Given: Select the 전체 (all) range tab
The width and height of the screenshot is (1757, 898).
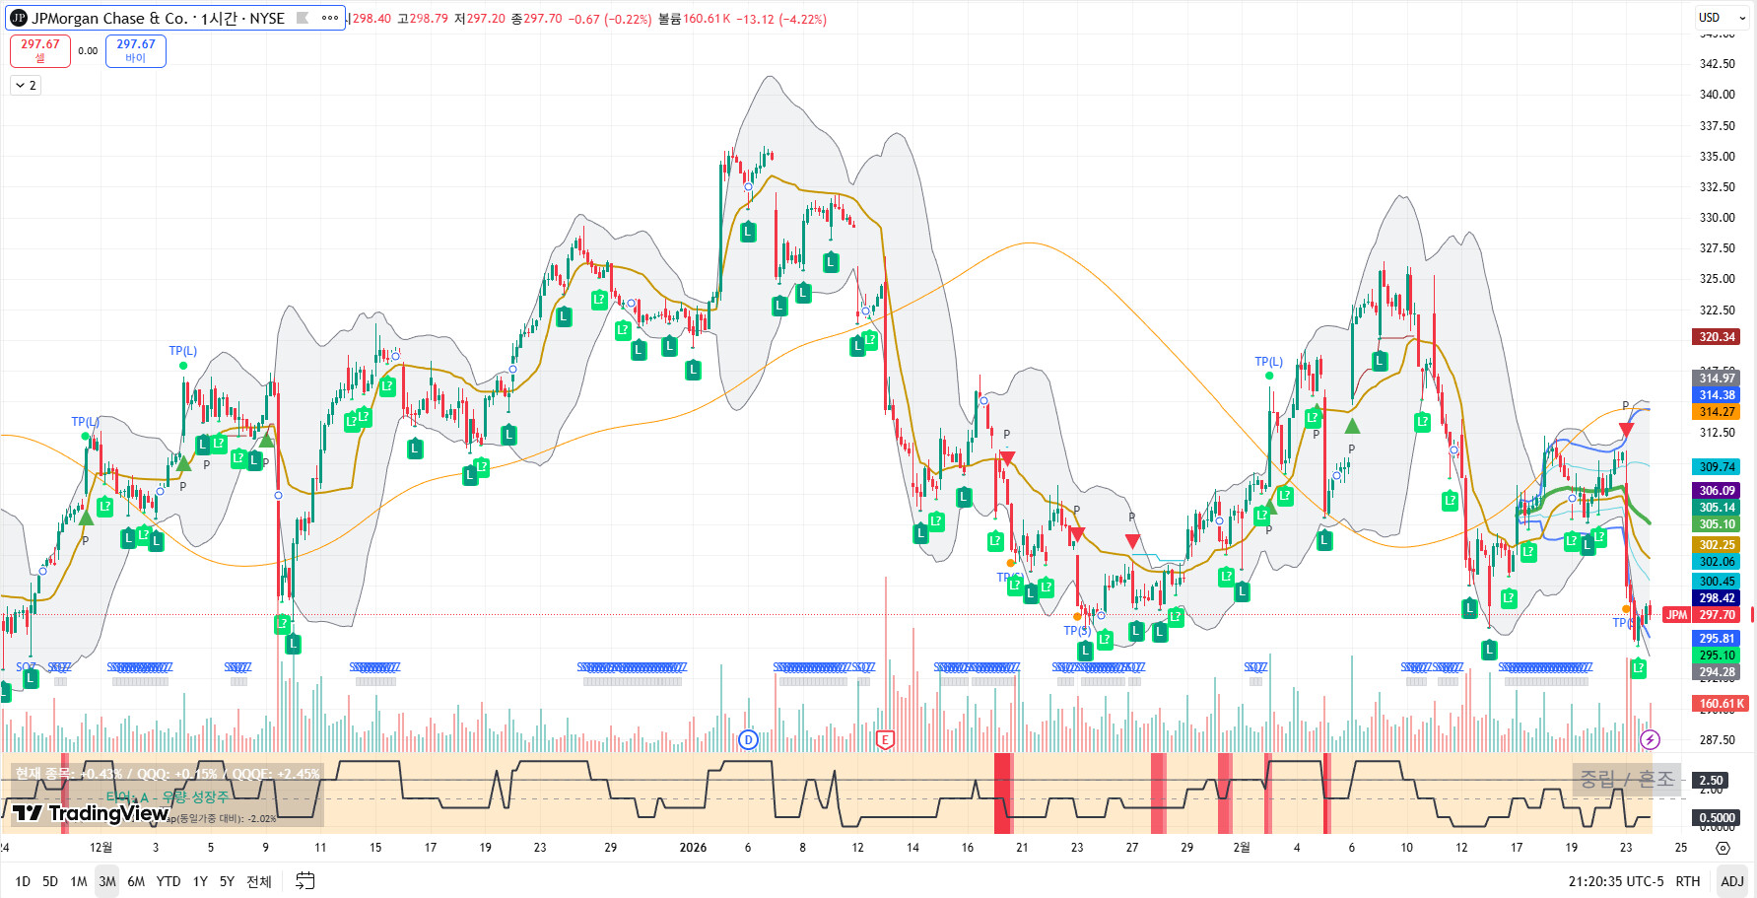Looking at the screenshot, I should click(259, 881).
